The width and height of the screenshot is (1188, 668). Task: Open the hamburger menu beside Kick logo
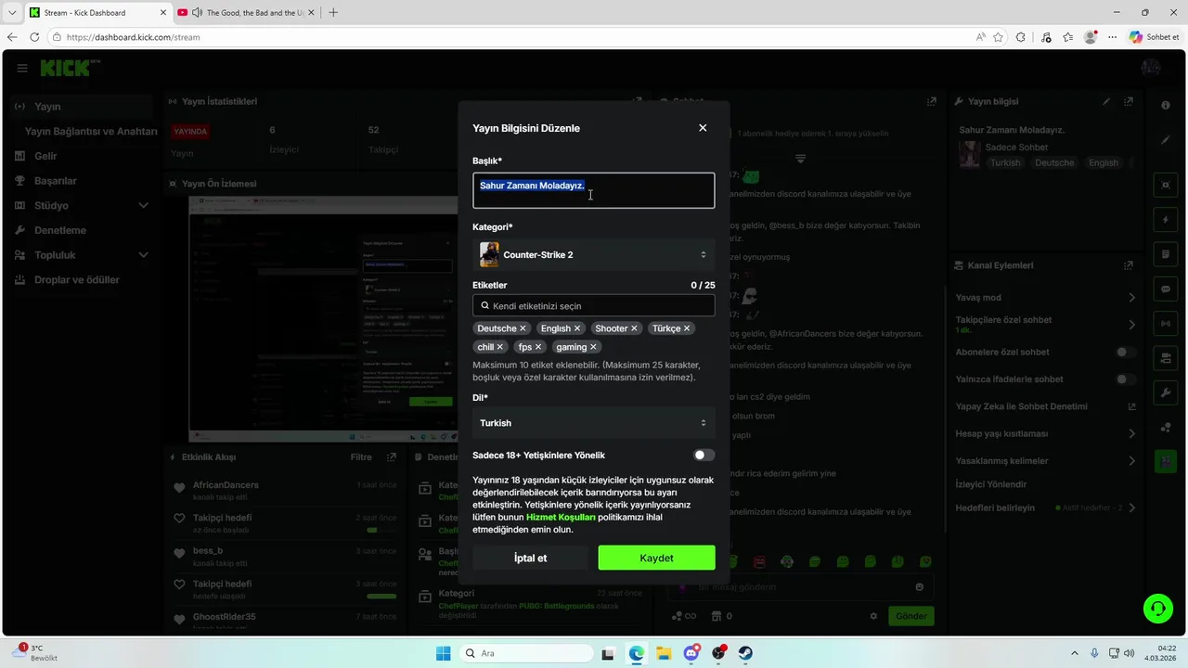pyautogui.click(x=21, y=69)
